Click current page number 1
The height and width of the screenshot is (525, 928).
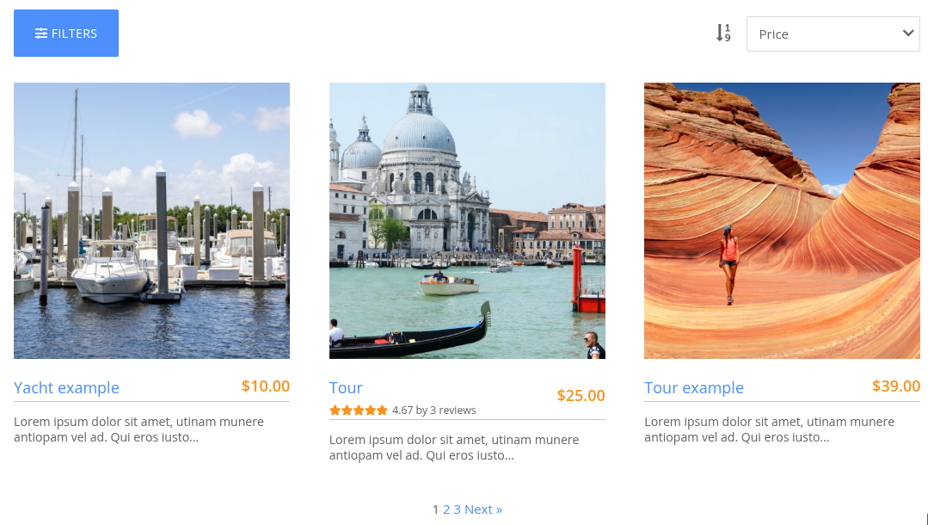pyautogui.click(x=435, y=510)
